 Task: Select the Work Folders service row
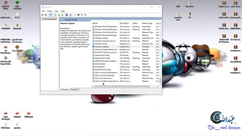(x=126, y=64)
